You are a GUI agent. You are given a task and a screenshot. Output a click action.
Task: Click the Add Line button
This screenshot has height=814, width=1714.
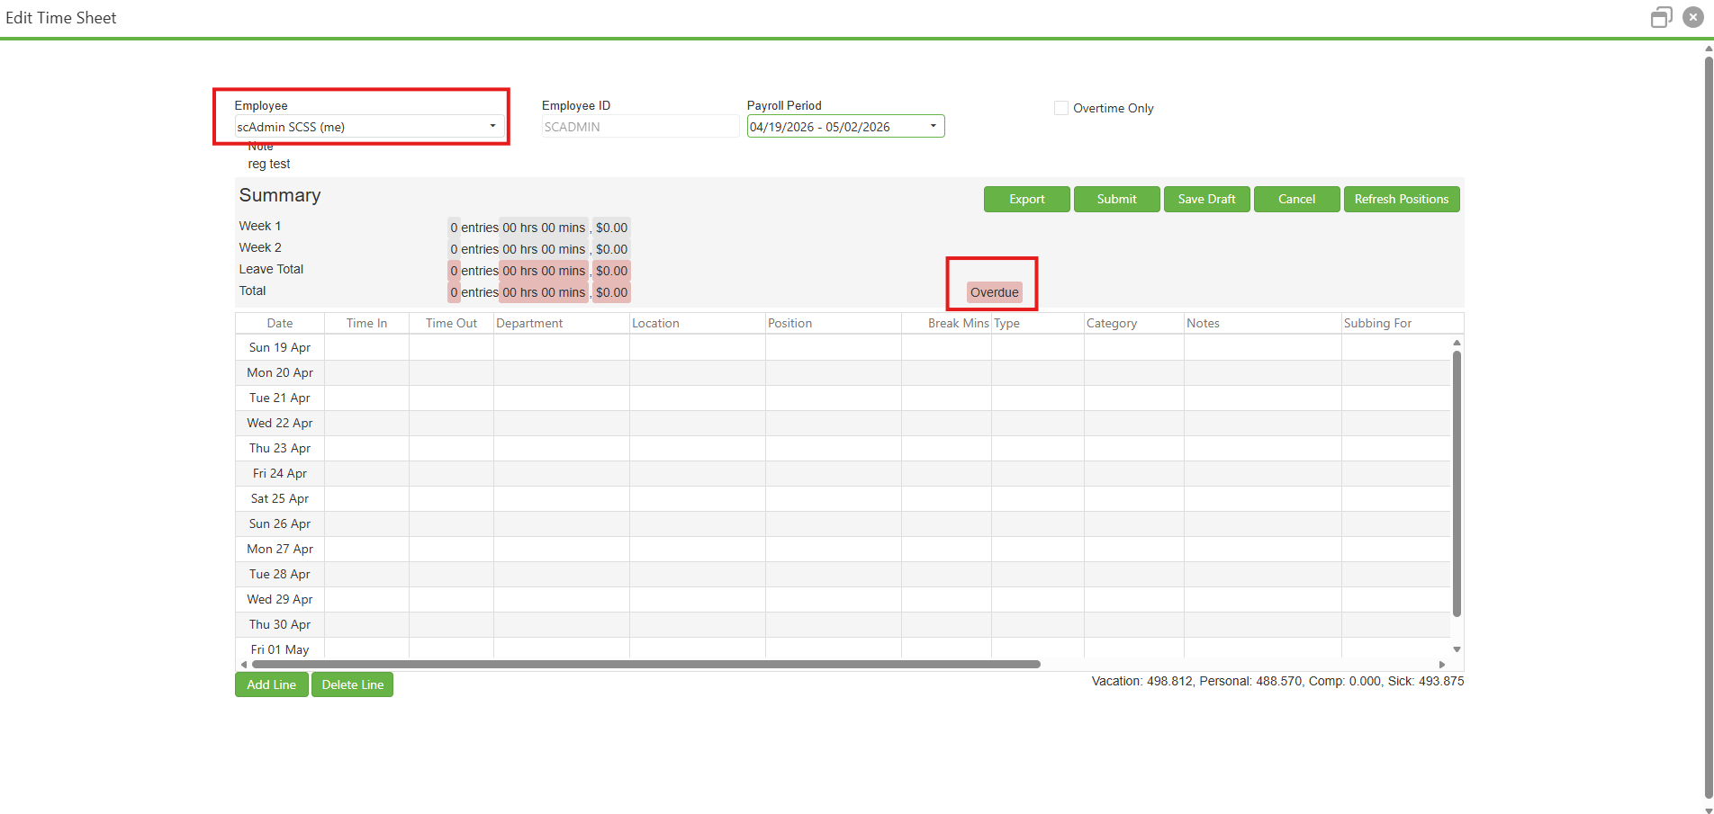(272, 684)
